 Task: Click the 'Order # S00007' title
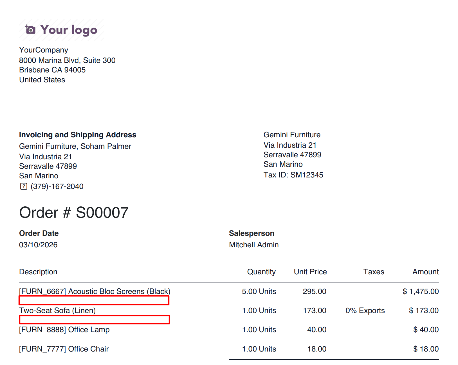pos(74,213)
